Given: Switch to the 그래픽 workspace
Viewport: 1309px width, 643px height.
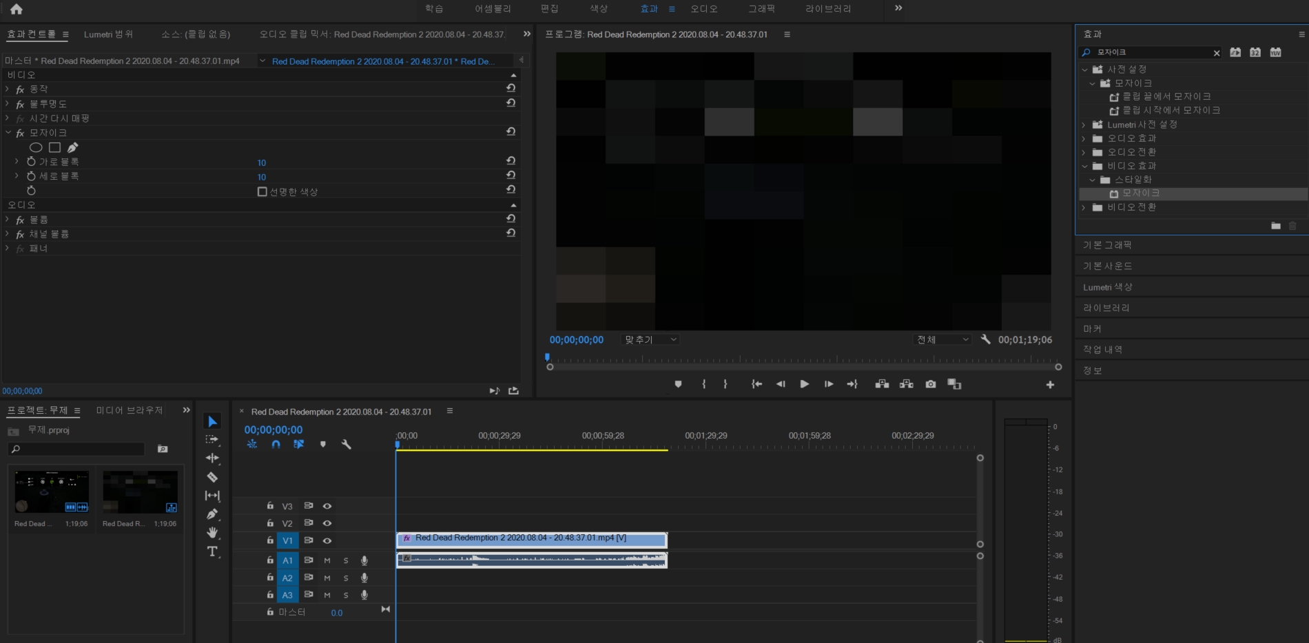Looking at the screenshot, I should tap(762, 9).
